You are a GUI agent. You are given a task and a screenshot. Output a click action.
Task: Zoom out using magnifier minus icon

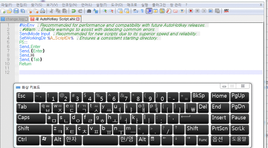tap(111, 11)
